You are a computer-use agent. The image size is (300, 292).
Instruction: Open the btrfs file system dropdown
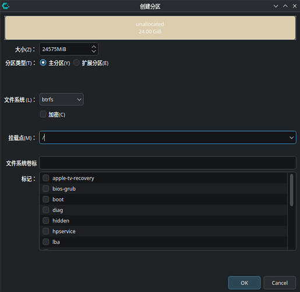coord(62,99)
